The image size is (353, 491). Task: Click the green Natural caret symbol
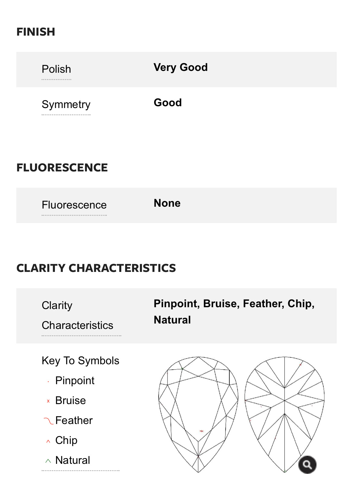48,461
